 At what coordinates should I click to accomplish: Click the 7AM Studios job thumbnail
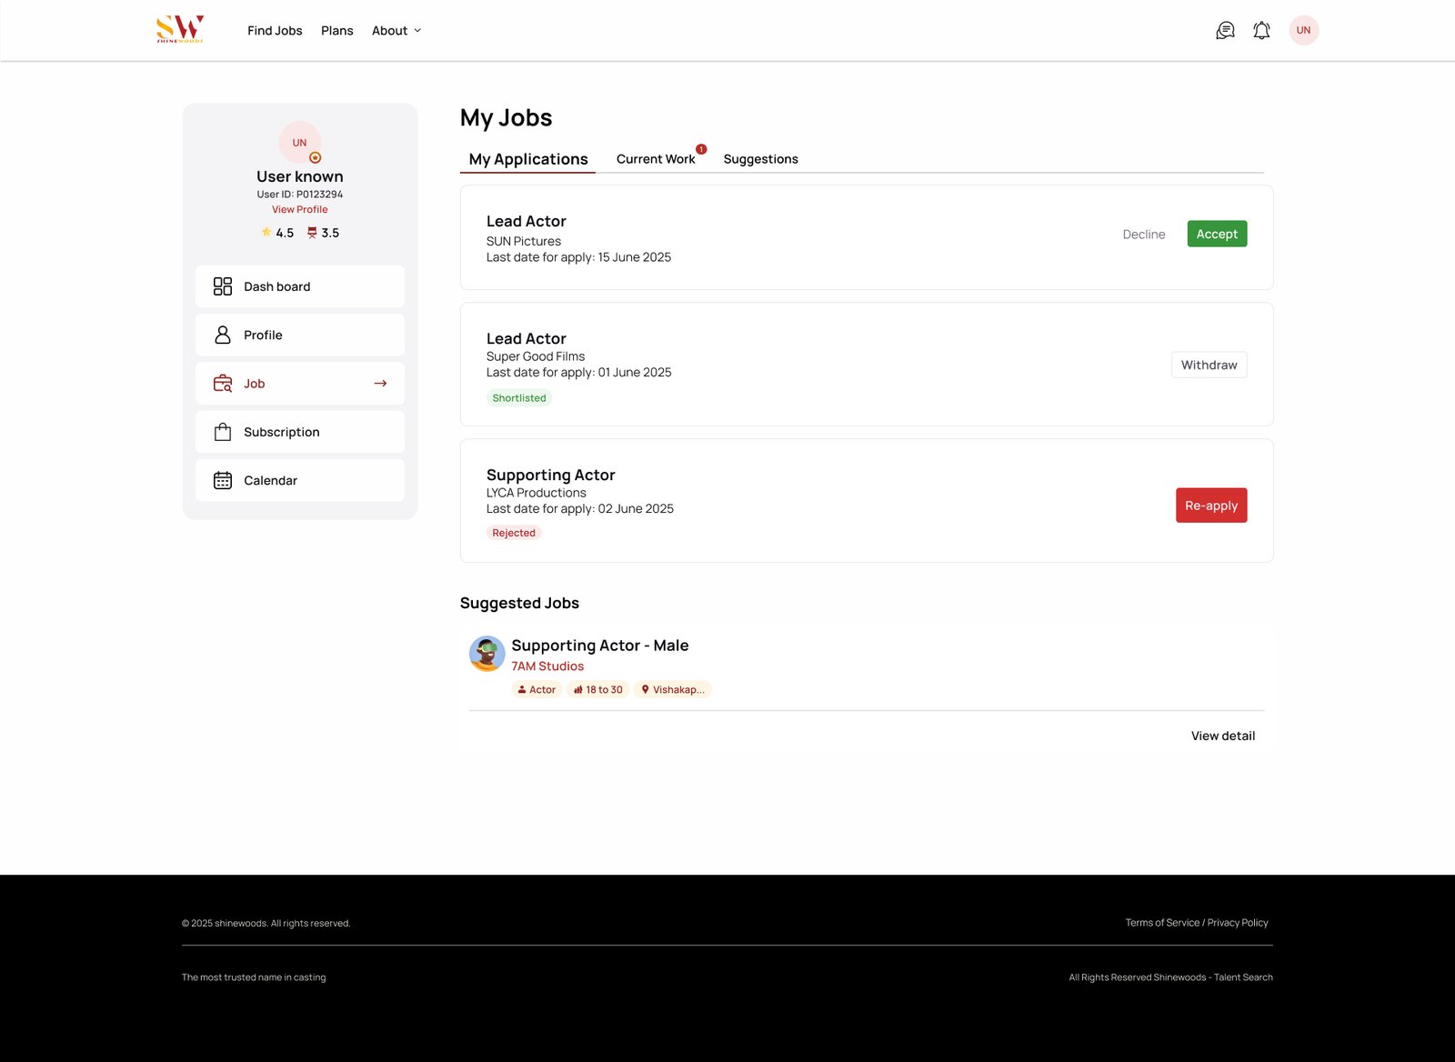click(x=487, y=654)
